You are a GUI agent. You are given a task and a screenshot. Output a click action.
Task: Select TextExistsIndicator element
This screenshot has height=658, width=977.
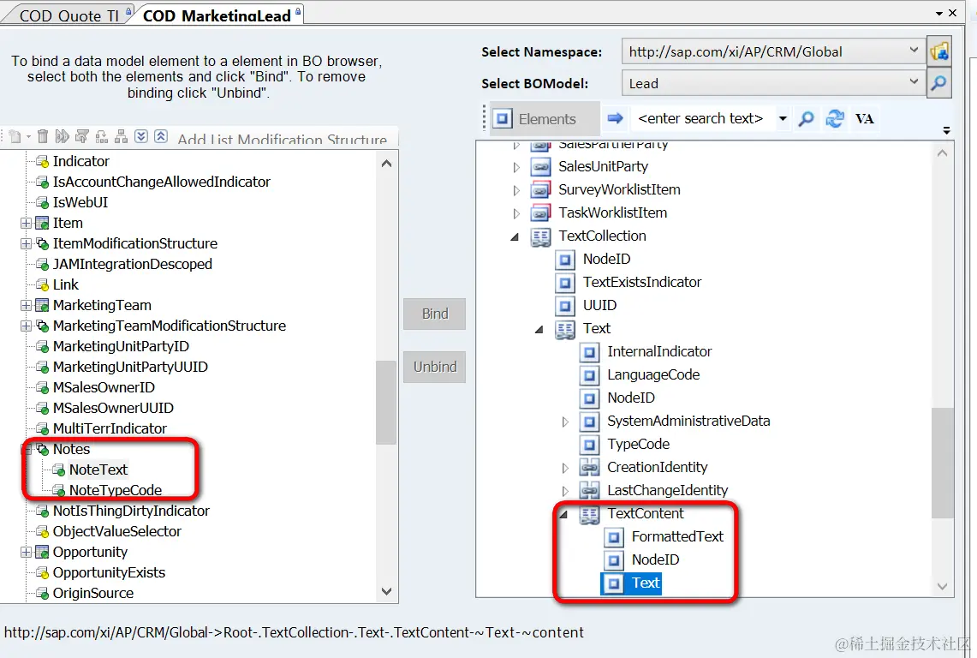click(x=642, y=282)
